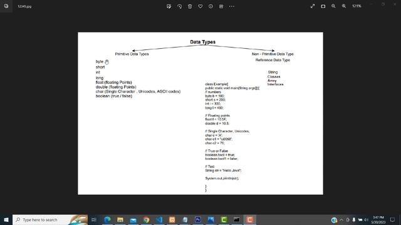This screenshot has height=225, width=401.
Task: Open the gray document app icon on the taskbar
Action: 185,219
